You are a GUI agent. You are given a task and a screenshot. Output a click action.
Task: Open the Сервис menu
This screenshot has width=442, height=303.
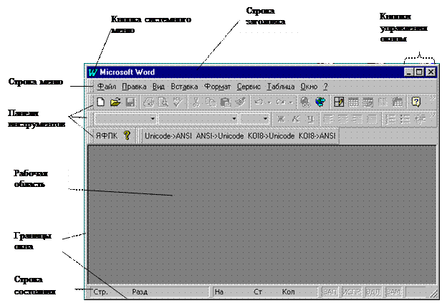pyautogui.click(x=249, y=87)
